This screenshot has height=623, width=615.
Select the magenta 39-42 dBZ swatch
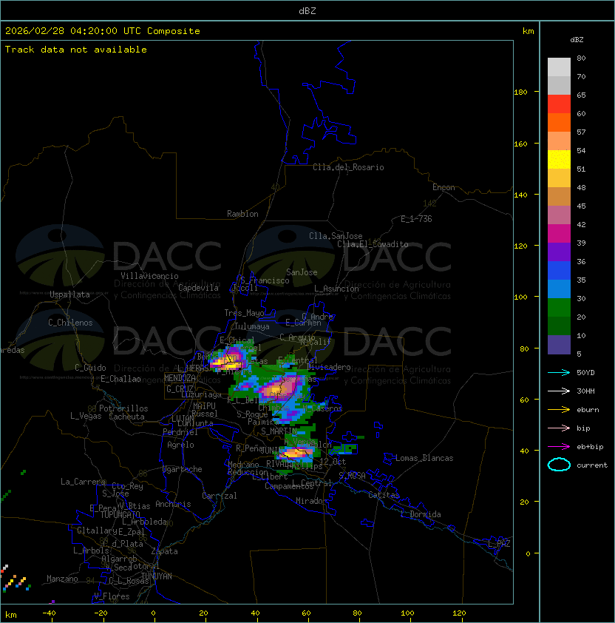[x=559, y=234]
